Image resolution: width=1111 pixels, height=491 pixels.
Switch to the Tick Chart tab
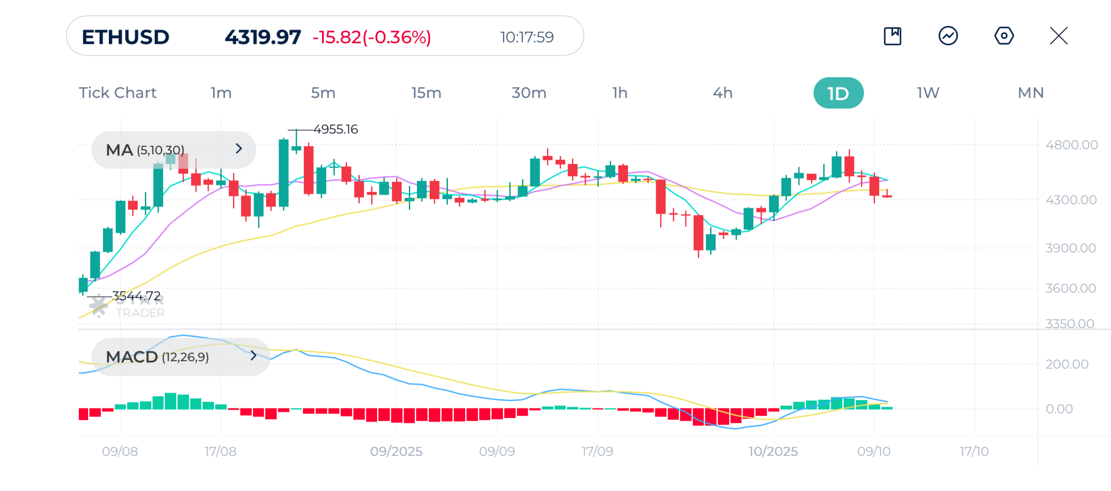coord(117,93)
